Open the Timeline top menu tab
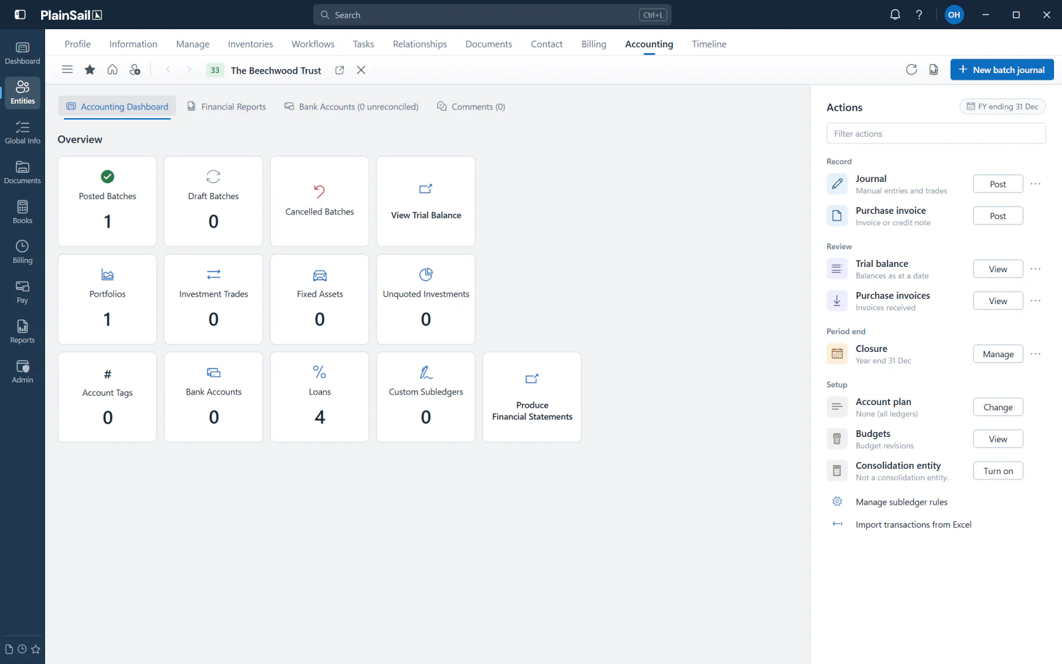This screenshot has height=664, width=1062. pyautogui.click(x=709, y=44)
